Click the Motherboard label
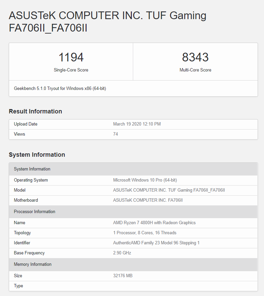The width and height of the screenshot is (264, 296). 26,200
